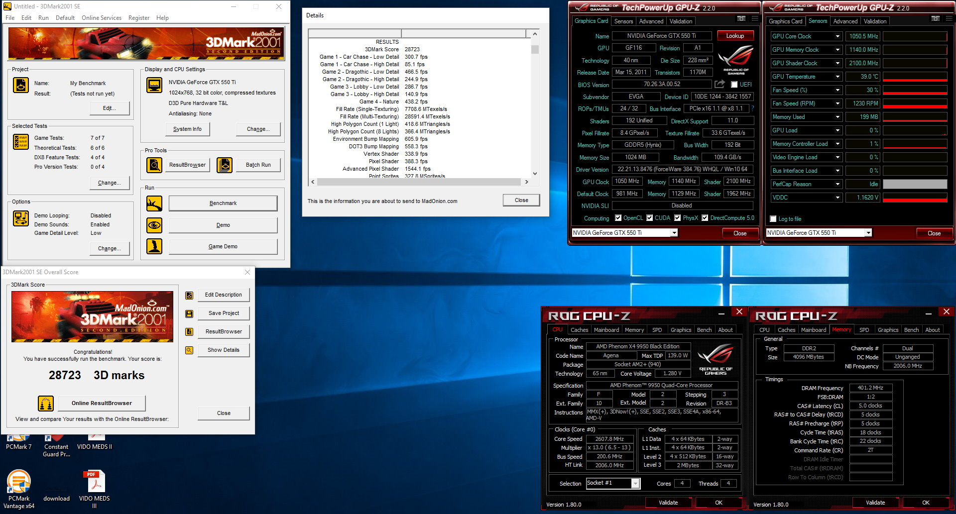Click the Benchmark button in Run section
Screen dimensions: 956x514
pyautogui.click(x=223, y=203)
